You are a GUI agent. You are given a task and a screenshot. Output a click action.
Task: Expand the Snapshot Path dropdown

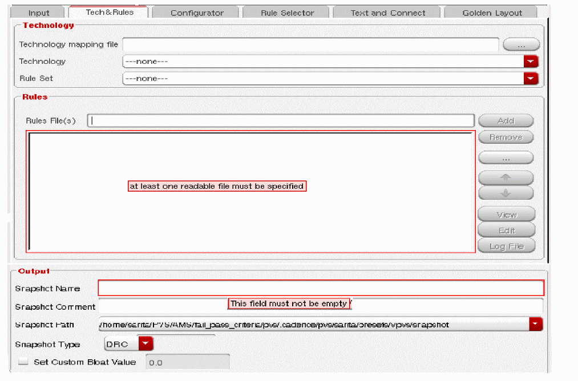(535, 325)
